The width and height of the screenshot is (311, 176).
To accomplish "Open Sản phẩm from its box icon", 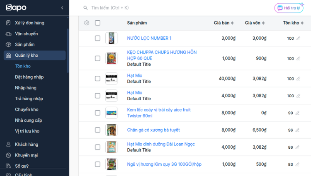I will (8, 45).
